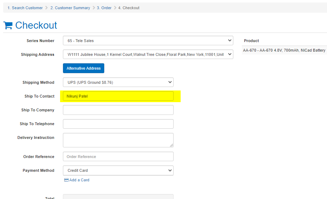The width and height of the screenshot is (327, 199).
Task: Click the Order Reference label
Action: (x=39, y=157)
